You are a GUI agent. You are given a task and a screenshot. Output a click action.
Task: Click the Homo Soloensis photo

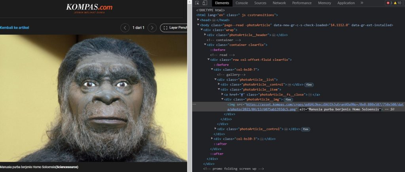coord(93,98)
